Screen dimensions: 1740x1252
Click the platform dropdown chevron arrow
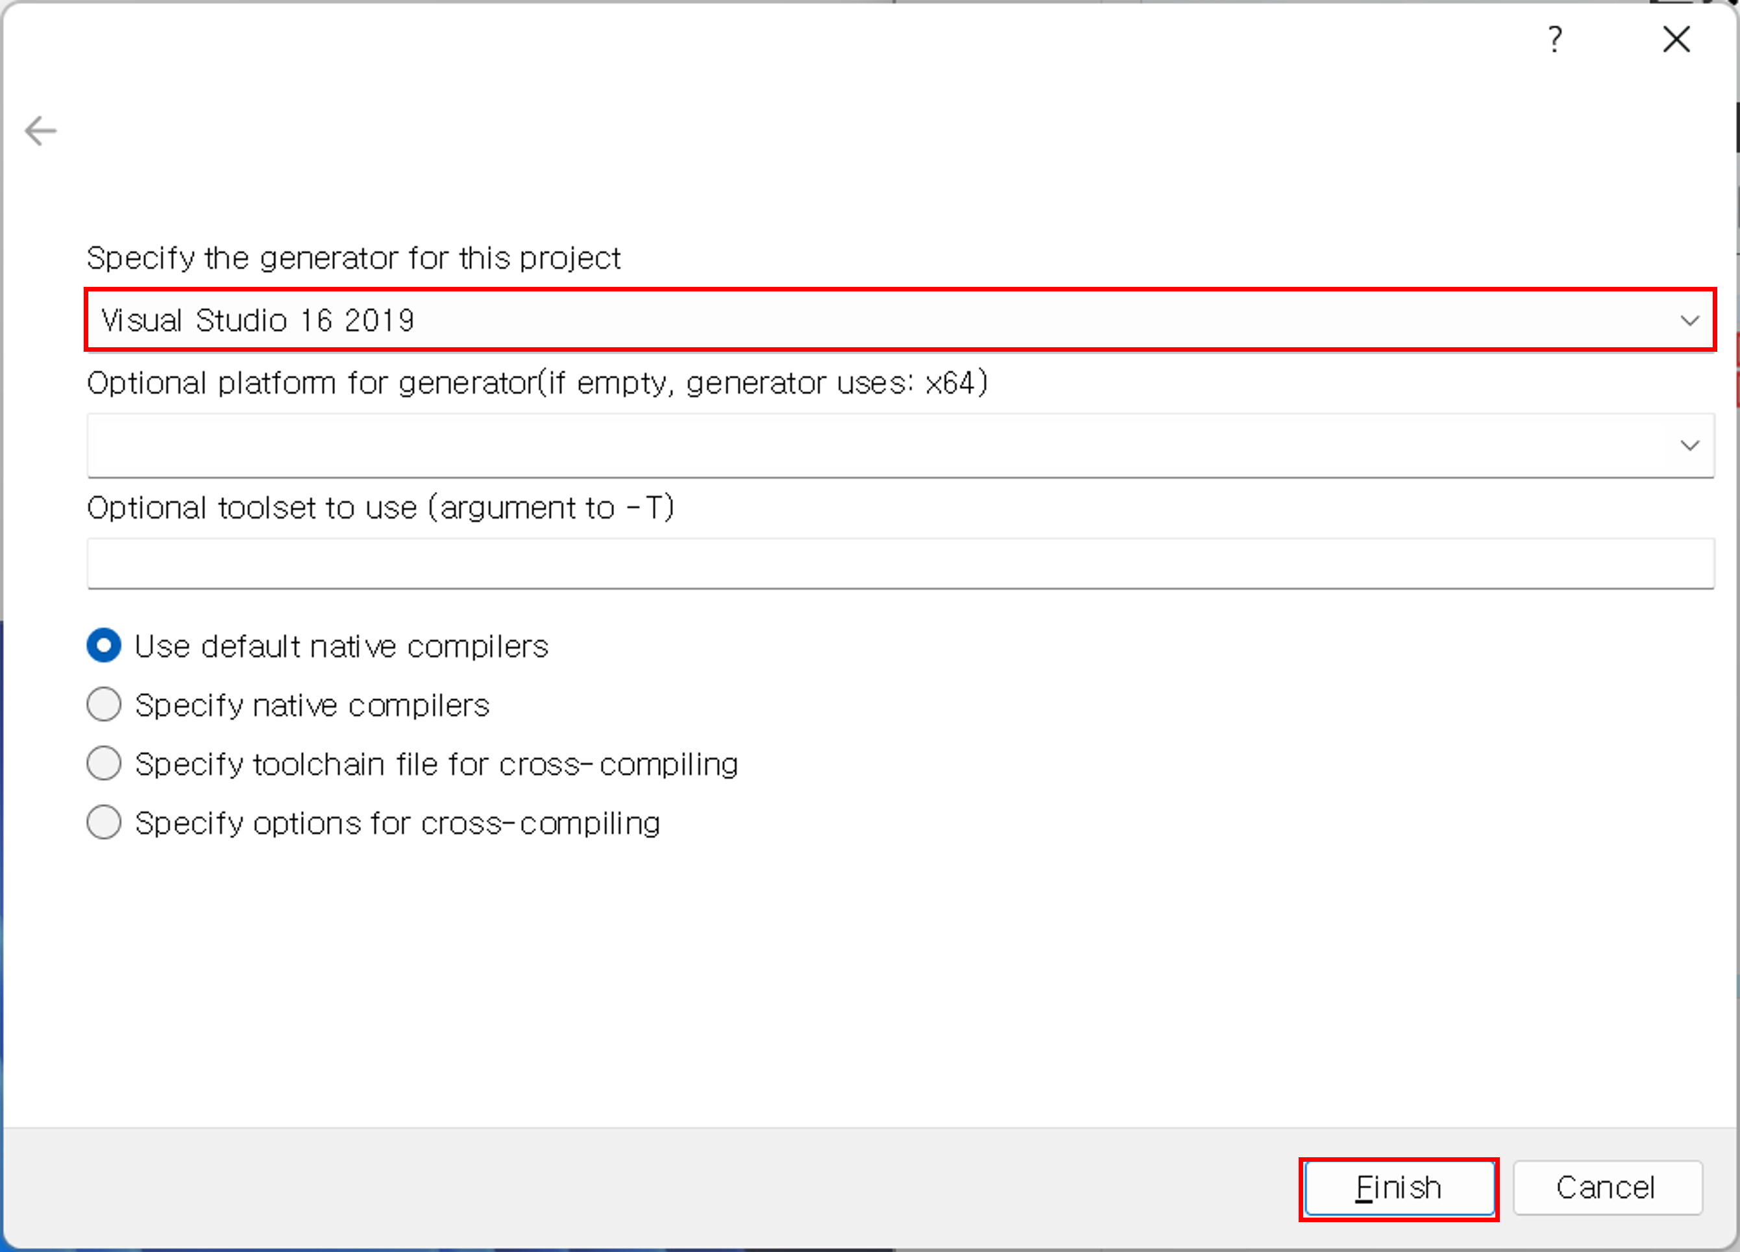[1689, 446]
